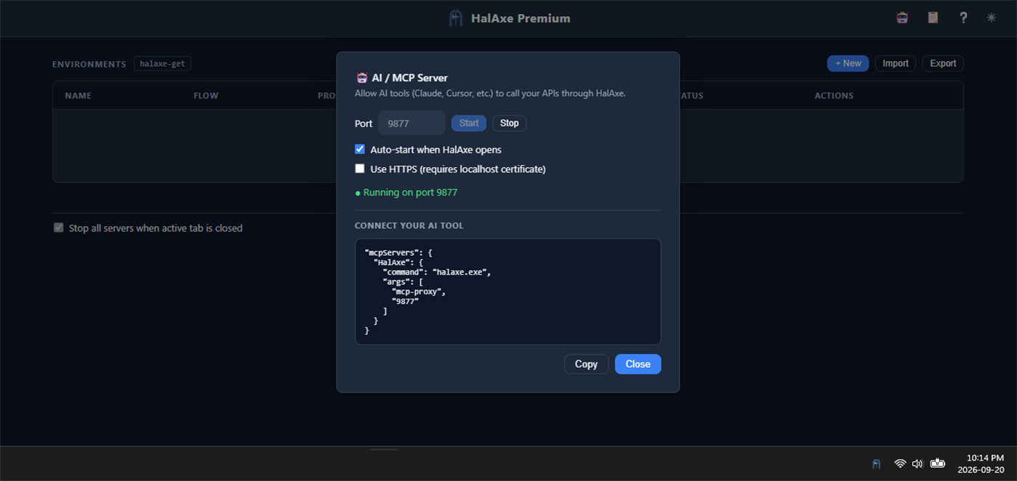1017x481 pixels.
Task: Click the "command": "halaxe.exe" line
Action: click(437, 272)
